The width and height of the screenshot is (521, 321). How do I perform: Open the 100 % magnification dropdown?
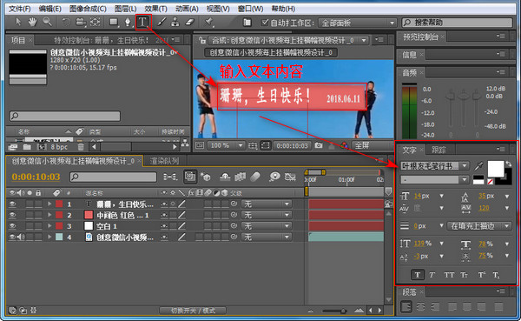point(226,145)
